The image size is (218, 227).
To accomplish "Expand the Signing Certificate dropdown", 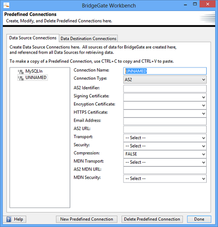I will click(x=165, y=97).
